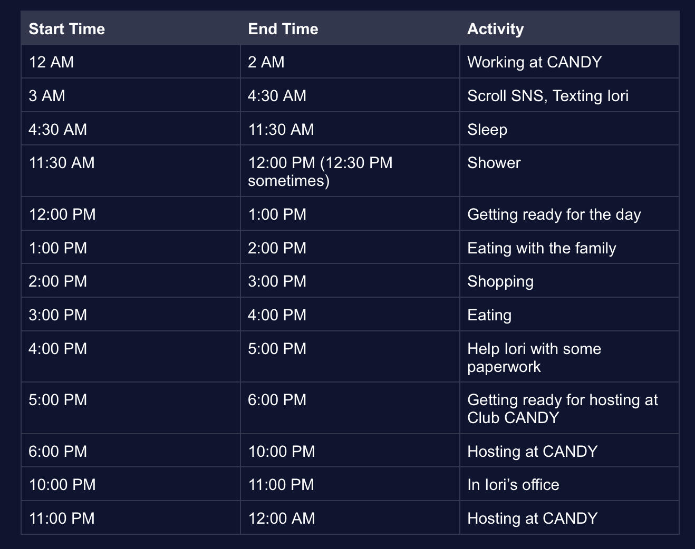The width and height of the screenshot is (695, 549).
Task: Click the Activity column header
Action: tap(496, 29)
